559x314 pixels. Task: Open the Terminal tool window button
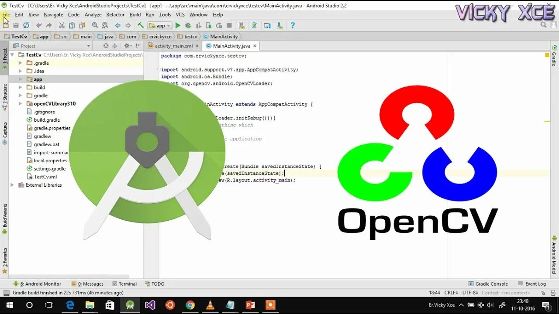coord(124,283)
